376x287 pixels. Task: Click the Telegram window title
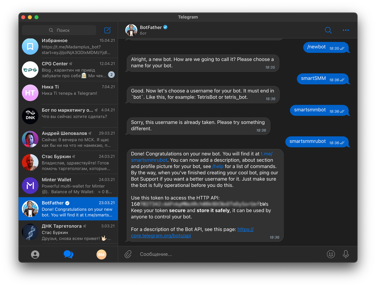click(x=188, y=17)
